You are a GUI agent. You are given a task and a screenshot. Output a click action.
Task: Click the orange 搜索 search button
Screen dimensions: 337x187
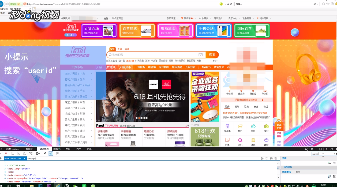click(212, 55)
